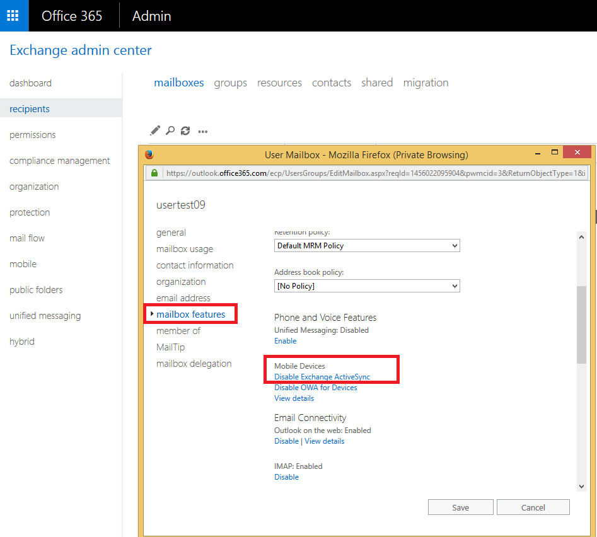Open mail flow section
Viewport: 597px width, 537px height.
pyautogui.click(x=26, y=238)
